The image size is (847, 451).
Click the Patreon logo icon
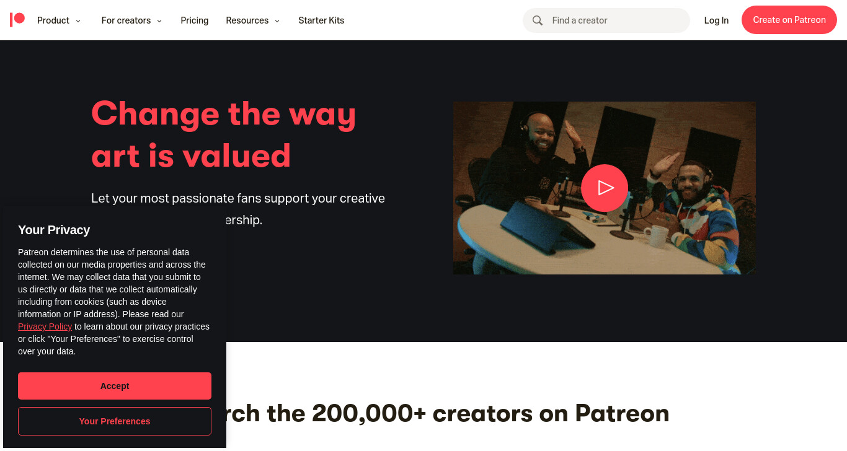point(17,20)
